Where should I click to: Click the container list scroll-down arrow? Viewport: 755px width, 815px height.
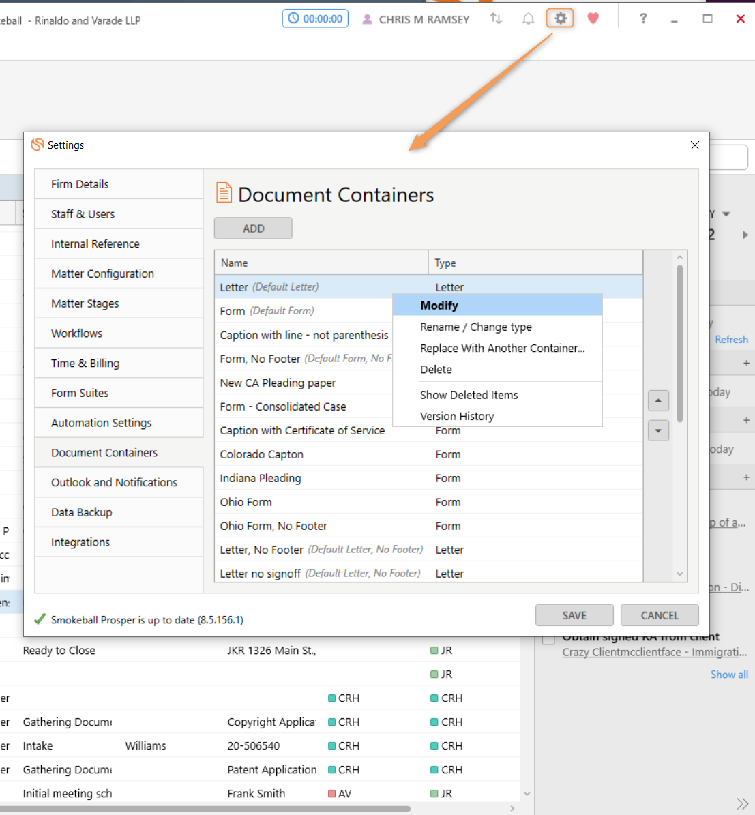[680, 574]
